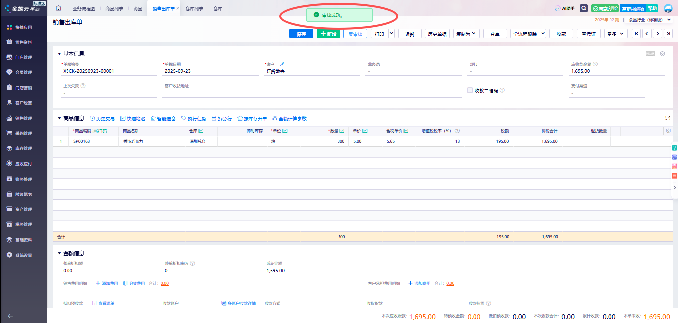678x323 pixels.
Task: Toggle the checkbox beside 数量 column header
Action: tap(342, 131)
